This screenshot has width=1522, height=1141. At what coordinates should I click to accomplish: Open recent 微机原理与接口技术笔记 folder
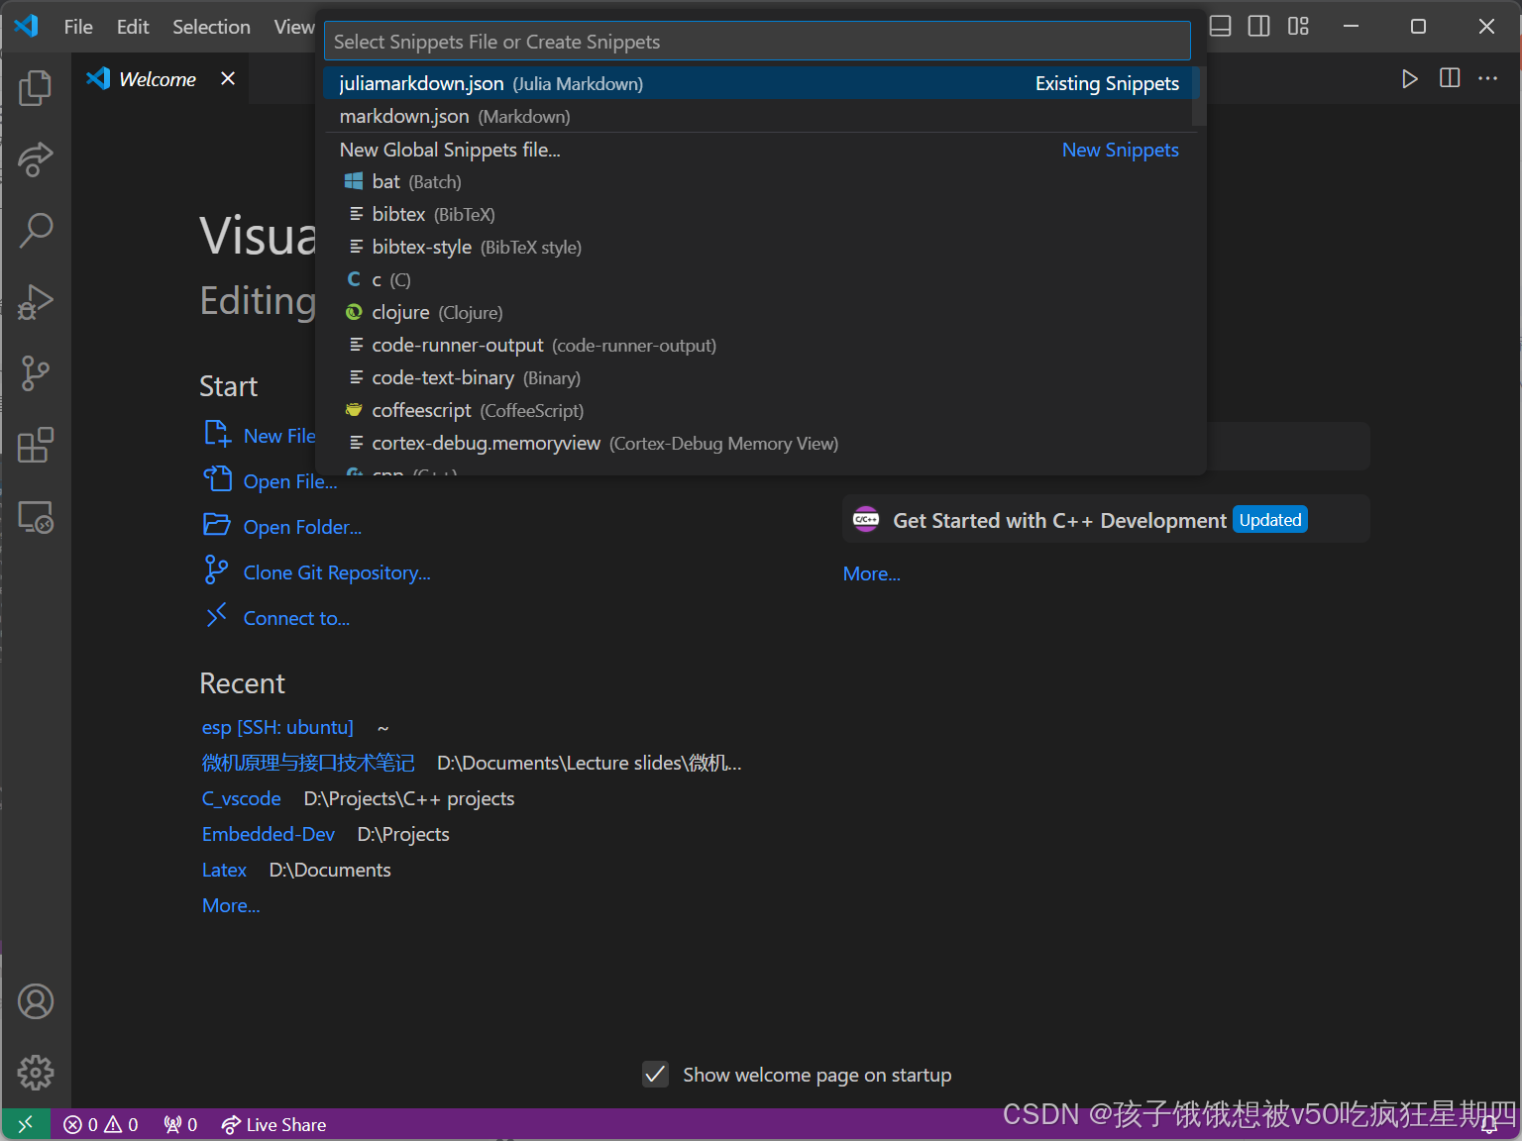pyautogui.click(x=308, y=763)
